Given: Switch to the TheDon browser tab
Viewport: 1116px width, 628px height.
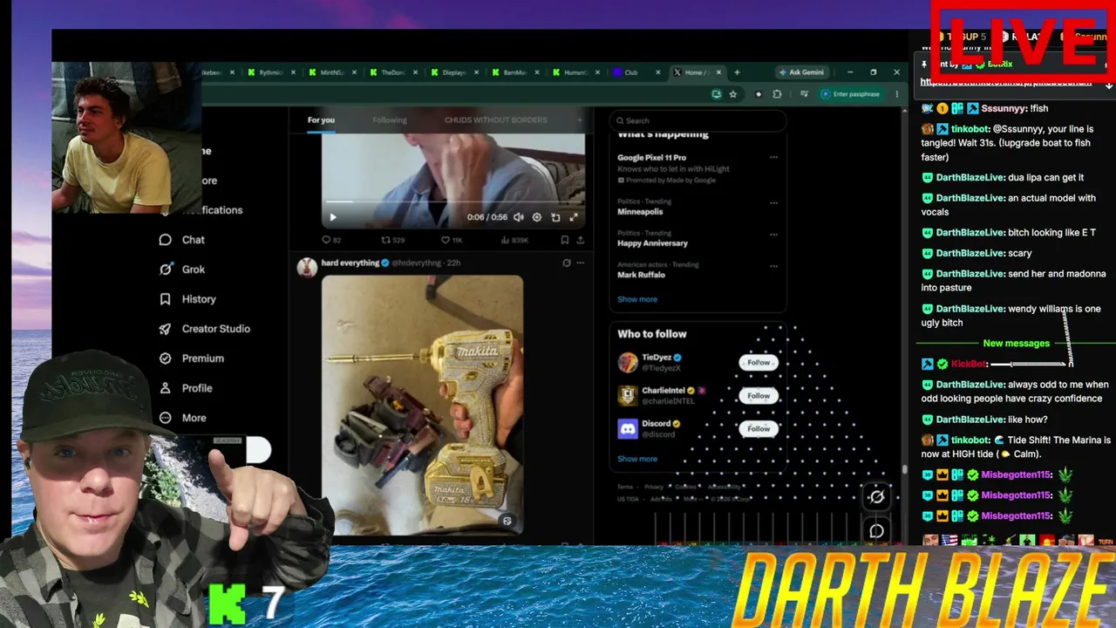Looking at the screenshot, I should click(393, 72).
